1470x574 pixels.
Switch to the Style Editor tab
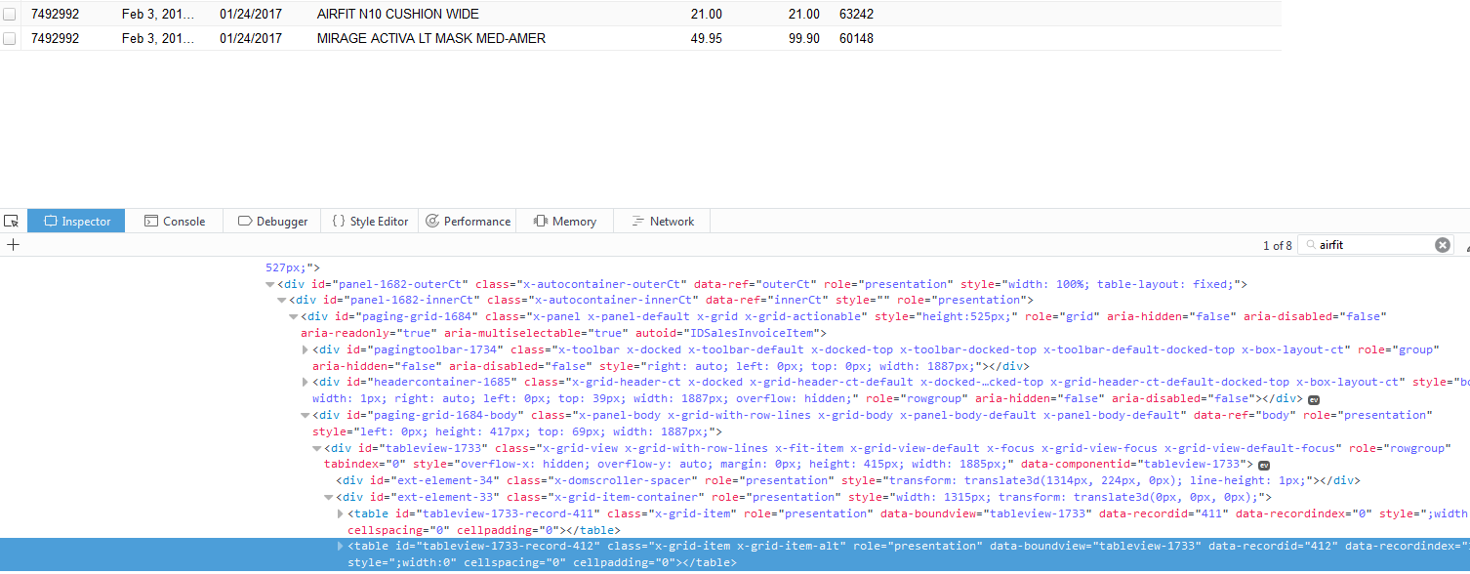pyautogui.click(x=370, y=221)
